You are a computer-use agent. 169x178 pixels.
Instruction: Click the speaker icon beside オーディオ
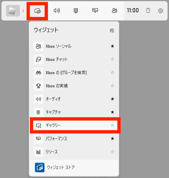tap(38, 99)
